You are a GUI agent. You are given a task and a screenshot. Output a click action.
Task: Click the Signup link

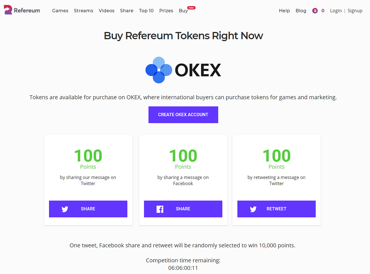[355, 11]
